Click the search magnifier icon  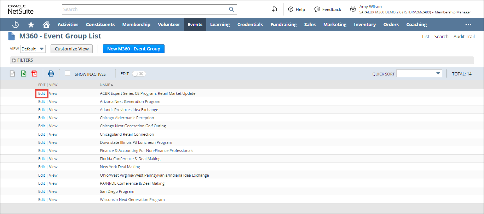tap(231, 10)
